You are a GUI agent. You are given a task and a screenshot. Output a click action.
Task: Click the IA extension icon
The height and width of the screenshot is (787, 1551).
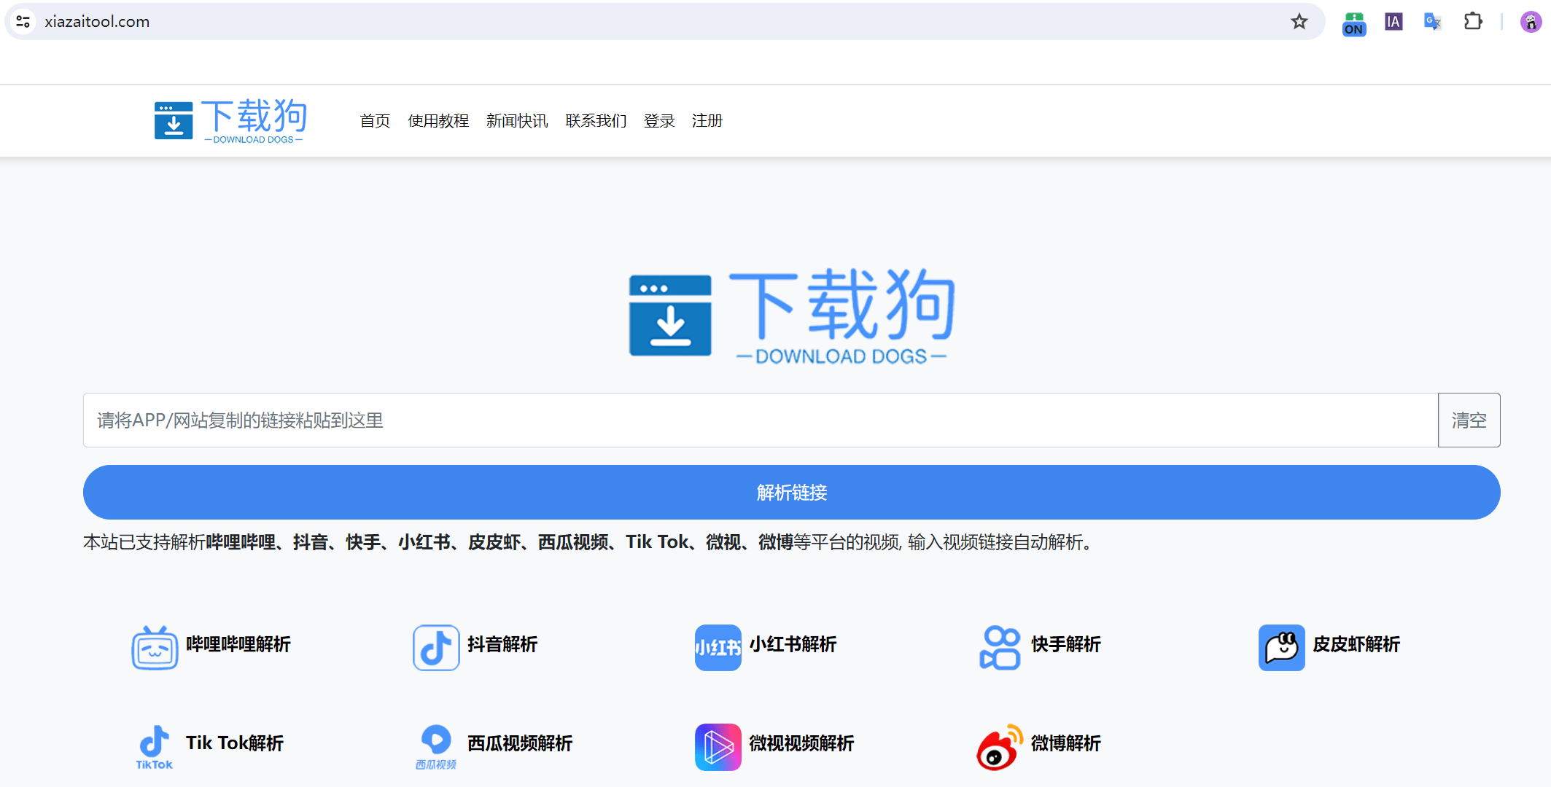click(x=1393, y=22)
